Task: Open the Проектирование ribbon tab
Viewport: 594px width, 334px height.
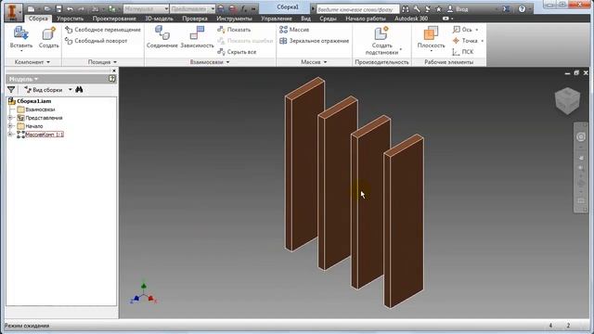Action: point(114,19)
